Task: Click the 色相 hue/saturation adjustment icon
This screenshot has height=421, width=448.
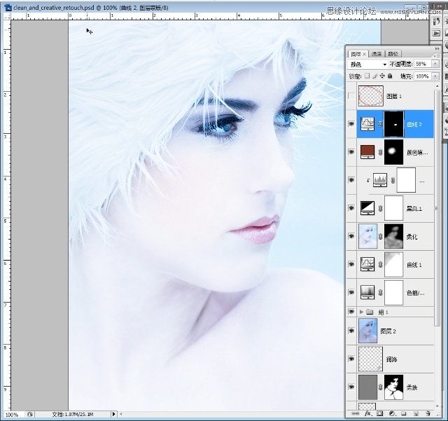Action: 367,292
